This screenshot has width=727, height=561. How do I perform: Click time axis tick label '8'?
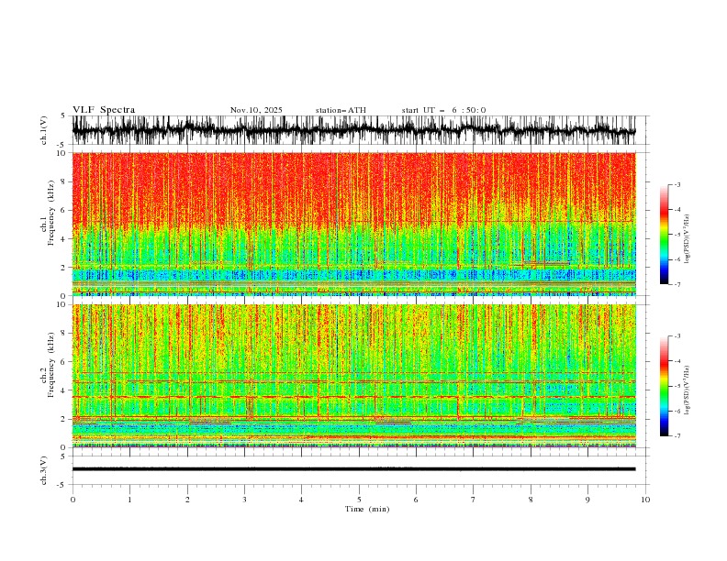pos(531,500)
